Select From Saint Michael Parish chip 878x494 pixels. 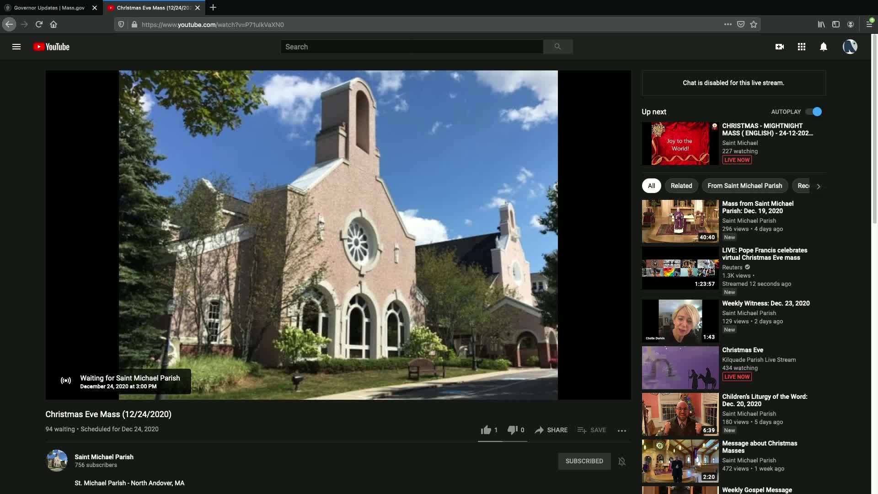coord(745,186)
